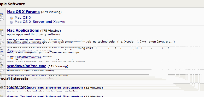Click folder icon beside Mac OS X Server and Xserve

point(12,22)
